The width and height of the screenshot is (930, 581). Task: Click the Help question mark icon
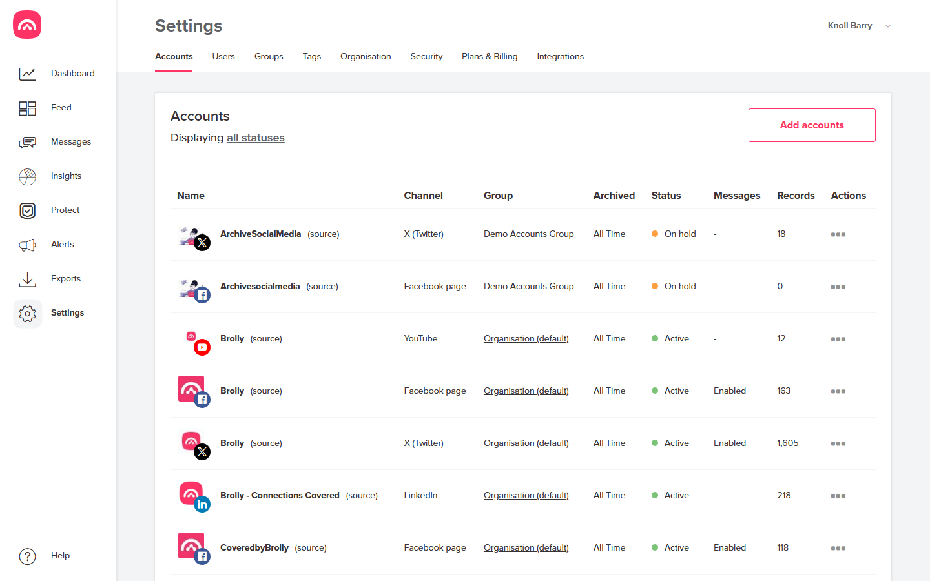click(x=27, y=556)
